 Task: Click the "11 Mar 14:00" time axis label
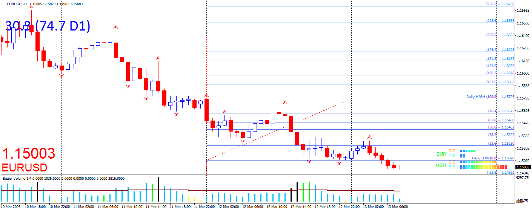click(156, 207)
